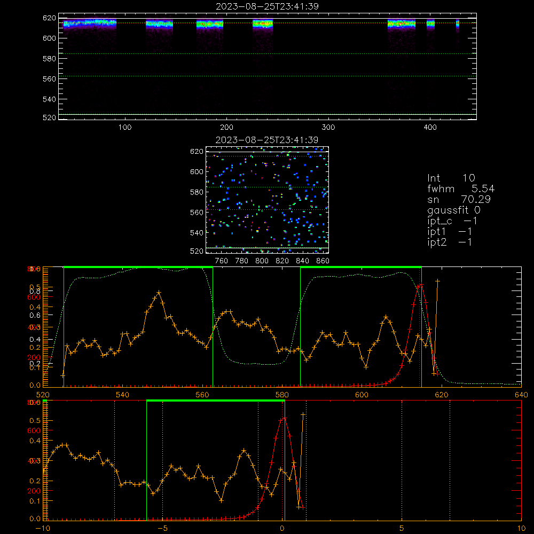Click the 'gaussfit 0' status text
The image size is (534, 534).
(454, 210)
